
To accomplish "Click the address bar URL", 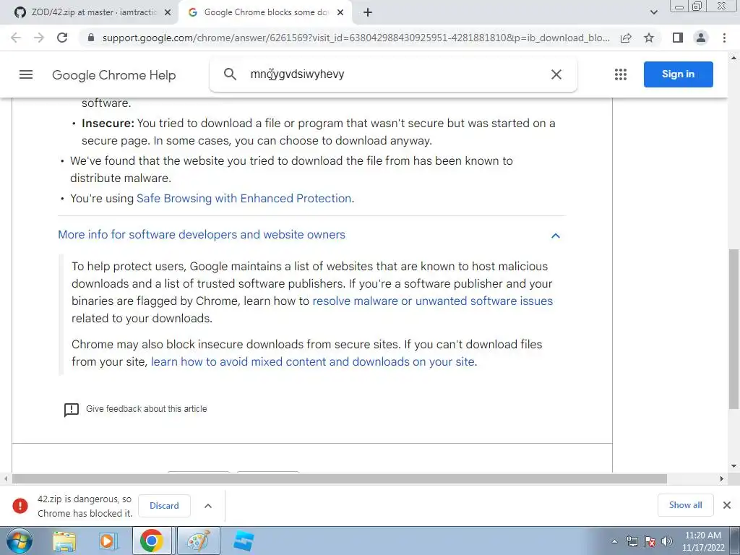I will click(x=356, y=38).
